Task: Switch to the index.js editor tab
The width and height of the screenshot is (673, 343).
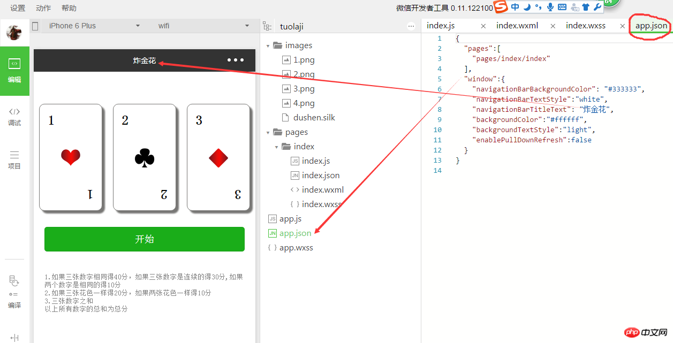Action: pos(441,26)
